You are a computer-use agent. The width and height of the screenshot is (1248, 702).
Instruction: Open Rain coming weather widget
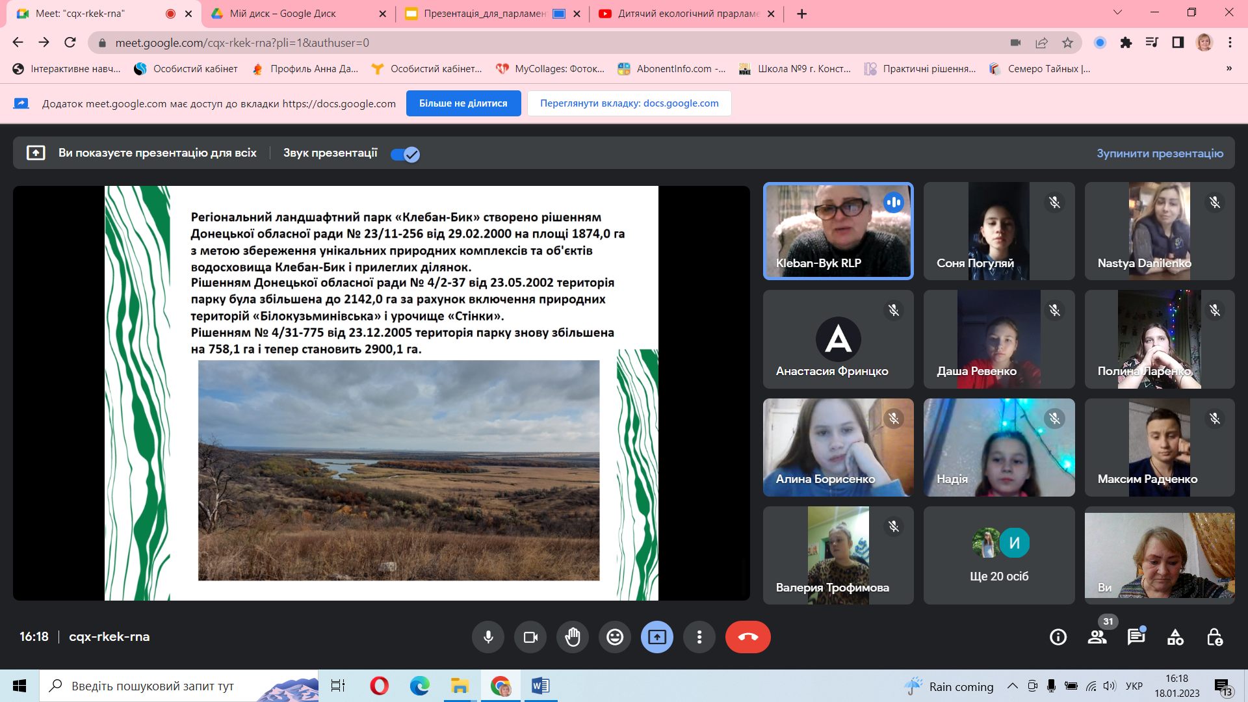coord(949,686)
